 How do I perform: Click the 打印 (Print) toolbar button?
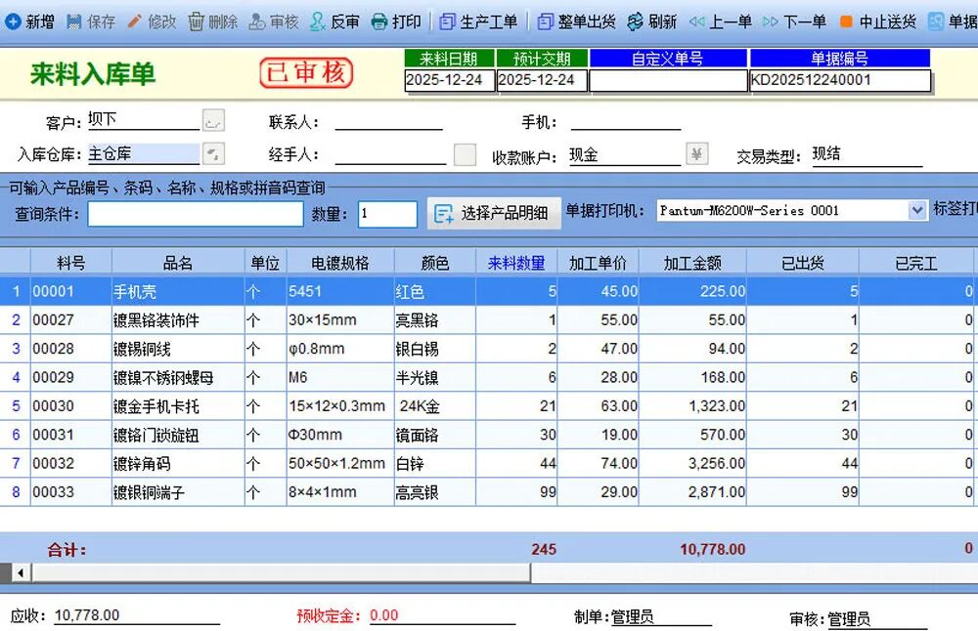pyautogui.click(x=396, y=21)
